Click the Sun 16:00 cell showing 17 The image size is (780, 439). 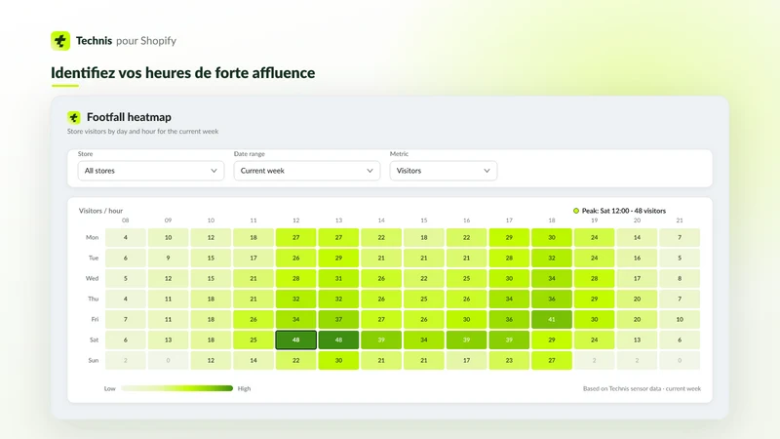467,360
